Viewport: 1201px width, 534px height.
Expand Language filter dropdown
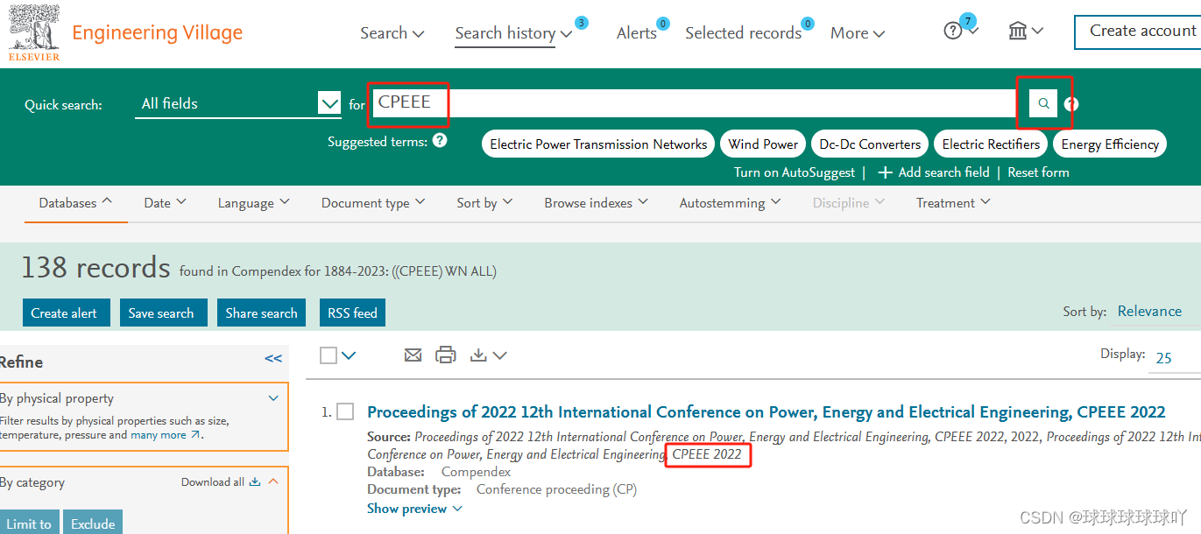pos(253,202)
